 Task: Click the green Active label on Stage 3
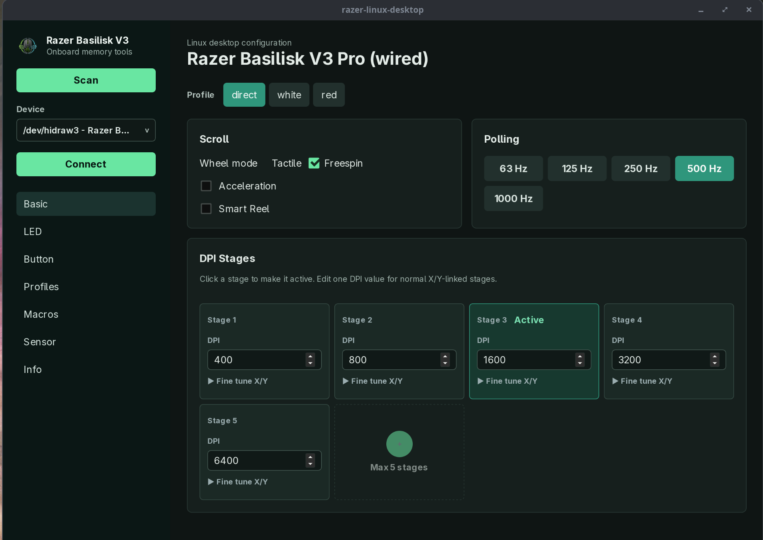point(529,320)
